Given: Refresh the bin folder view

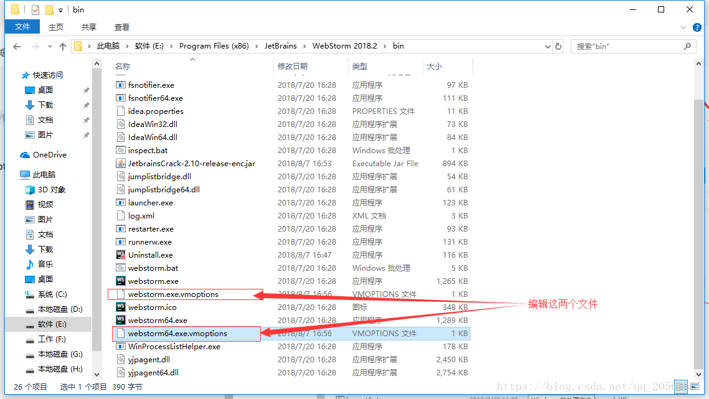Looking at the screenshot, I should coord(558,46).
